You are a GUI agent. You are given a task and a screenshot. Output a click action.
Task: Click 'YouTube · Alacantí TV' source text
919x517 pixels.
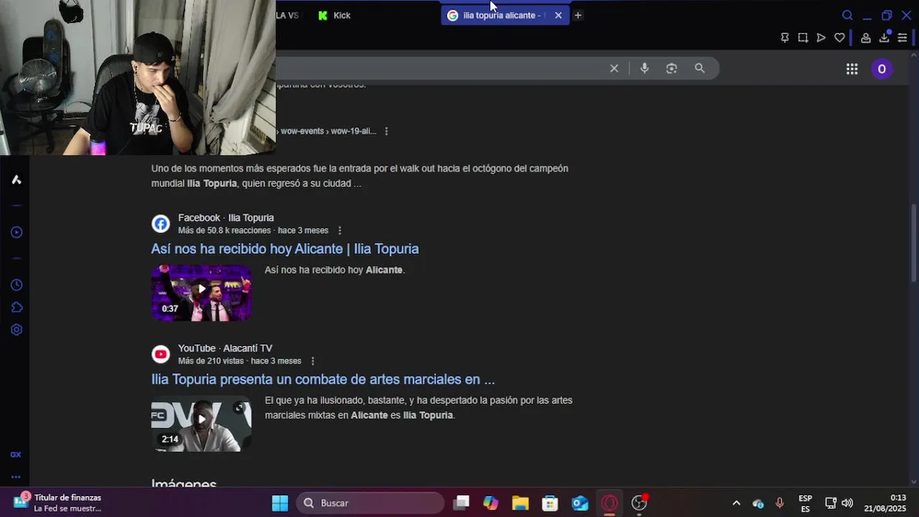pyautogui.click(x=225, y=348)
